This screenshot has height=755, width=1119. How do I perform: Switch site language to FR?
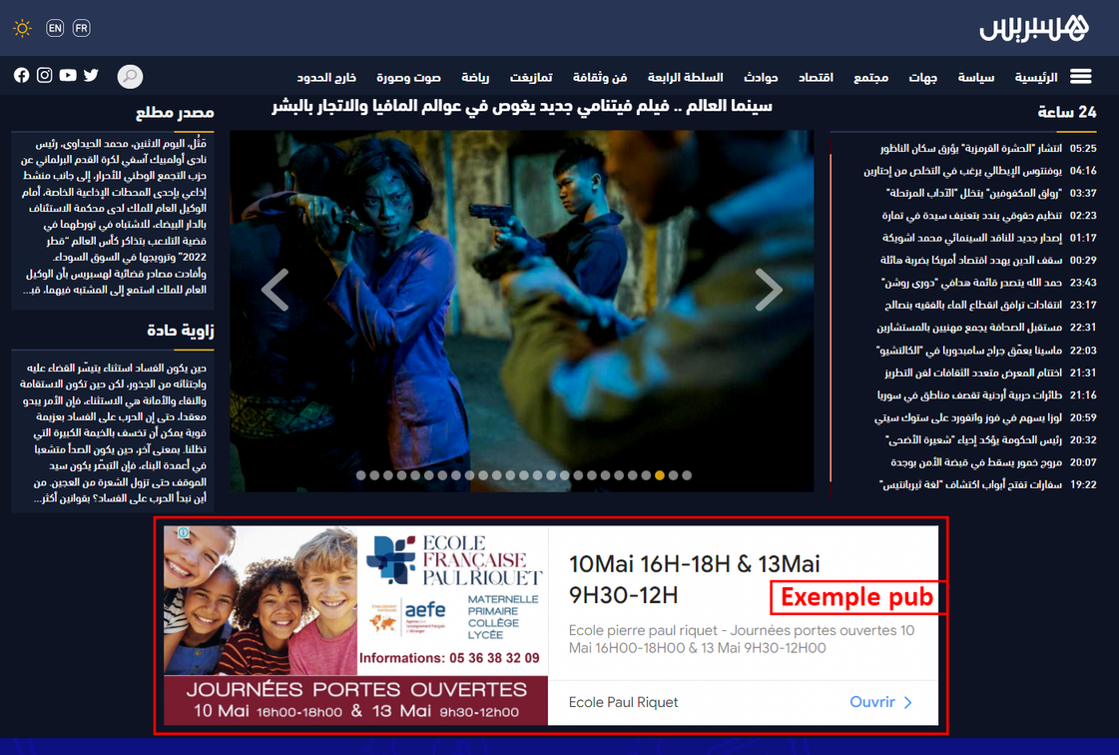pos(82,28)
